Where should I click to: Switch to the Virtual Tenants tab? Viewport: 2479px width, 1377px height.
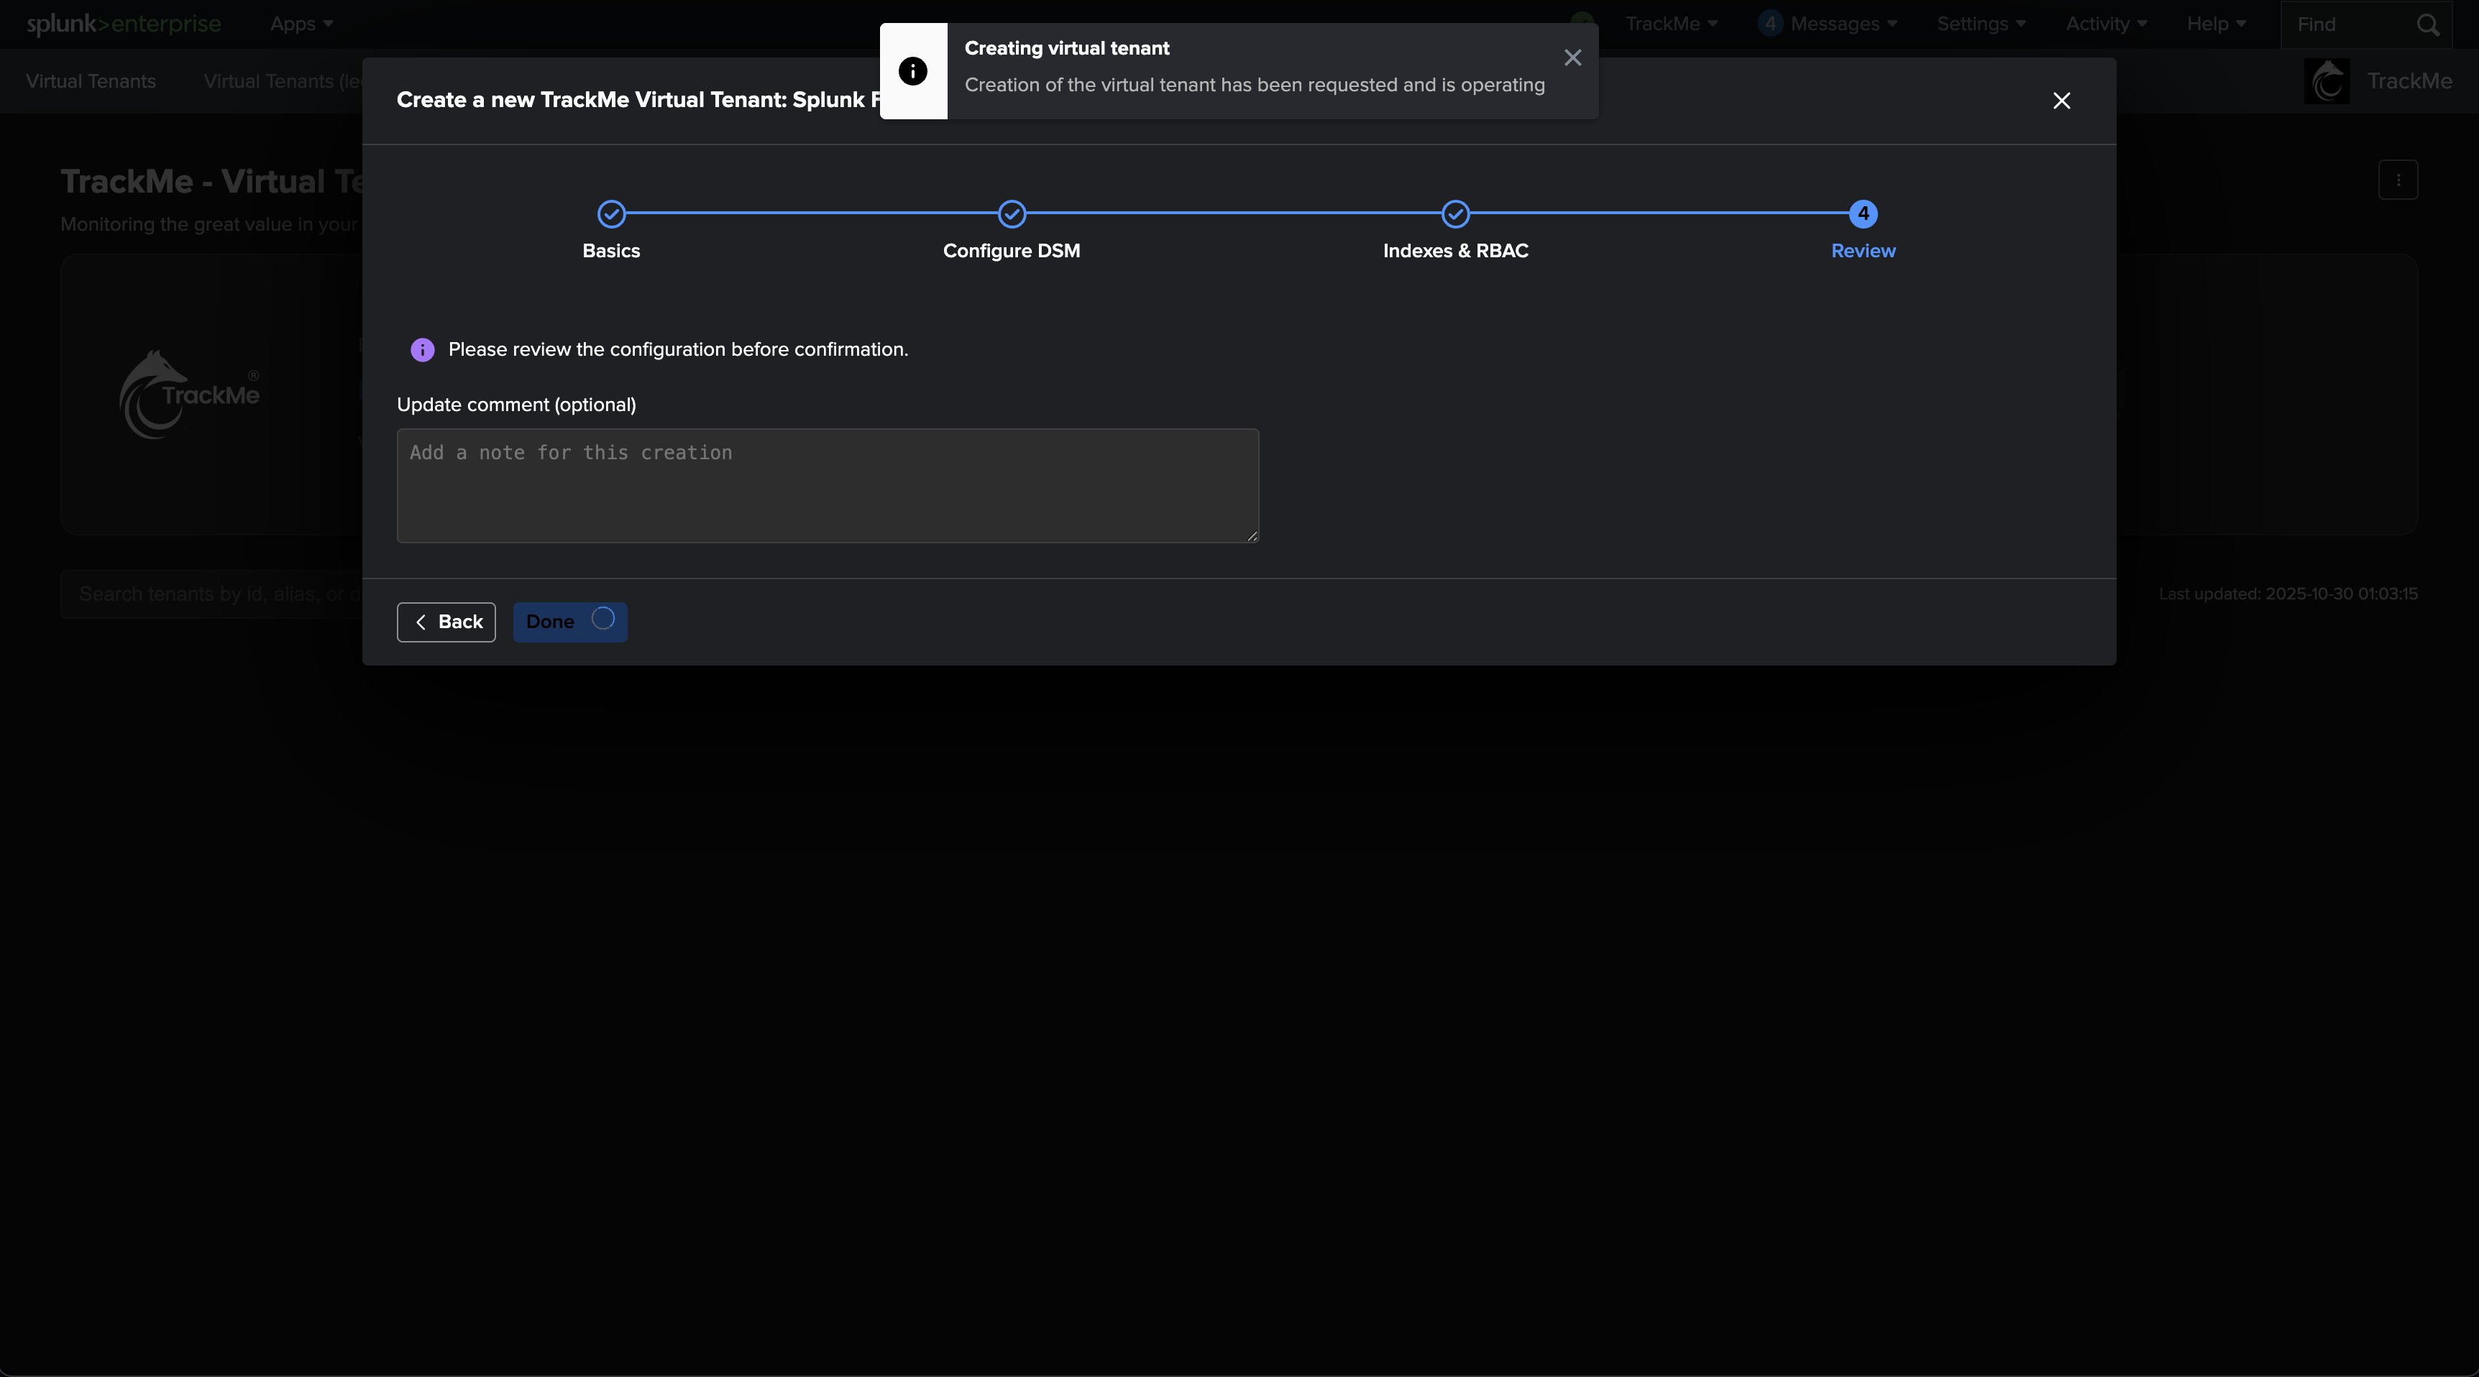(x=91, y=80)
